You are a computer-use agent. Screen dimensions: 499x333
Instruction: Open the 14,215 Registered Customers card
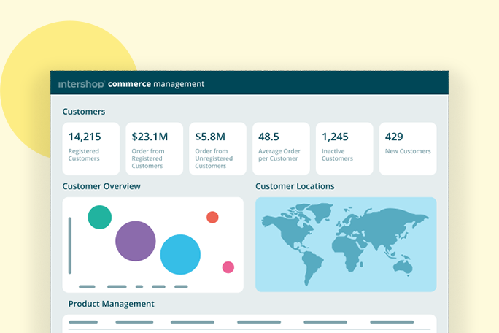[x=91, y=148]
